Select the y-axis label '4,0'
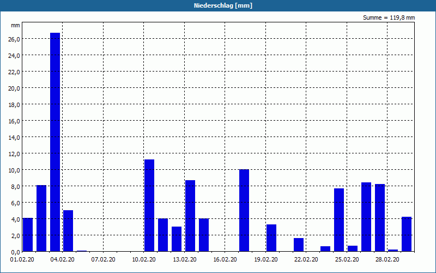The width and height of the screenshot is (436, 273). point(16,219)
